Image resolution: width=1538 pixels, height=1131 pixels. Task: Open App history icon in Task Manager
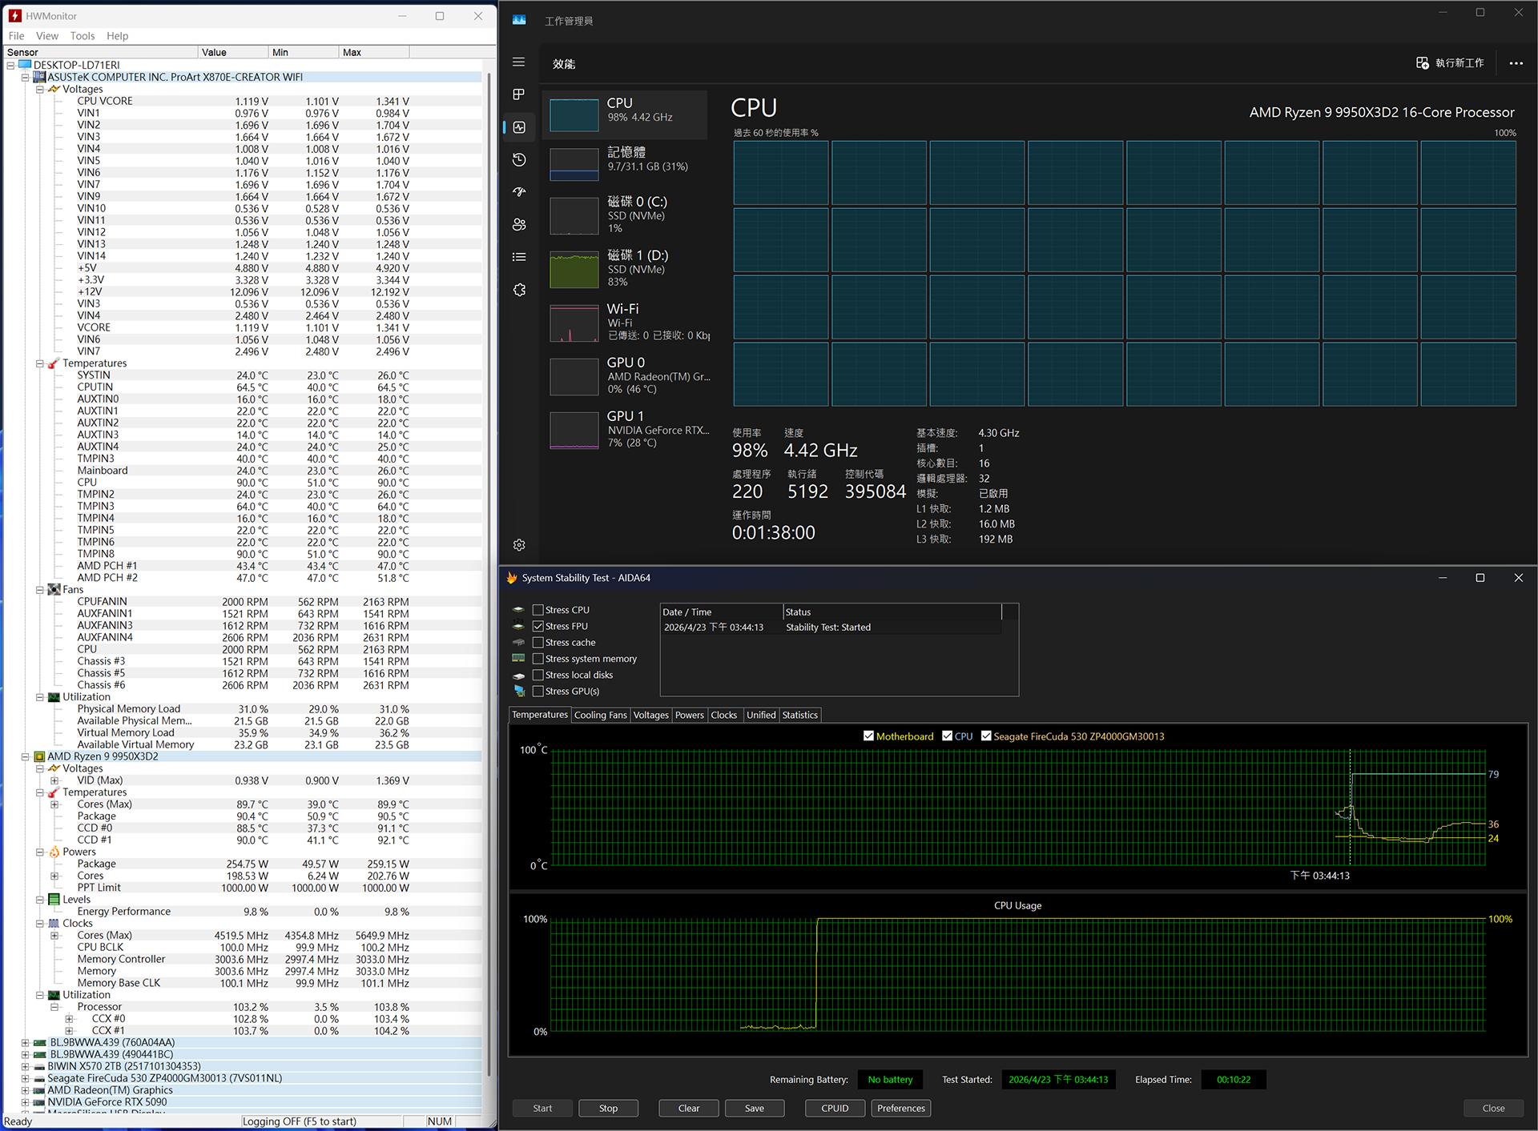click(519, 159)
